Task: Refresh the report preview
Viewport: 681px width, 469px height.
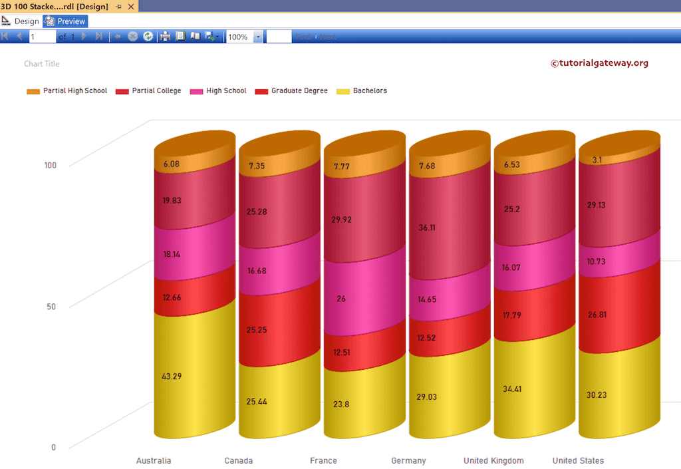Action: click(x=148, y=36)
